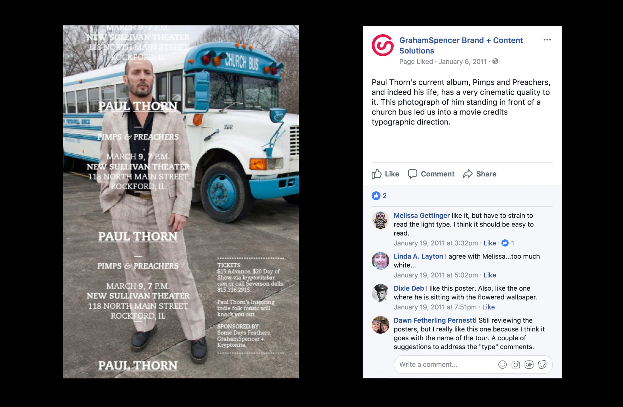The height and width of the screenshot is (407, 623).
Task: Click the globe public-visibility icon
Action: [x=495, y=61]
